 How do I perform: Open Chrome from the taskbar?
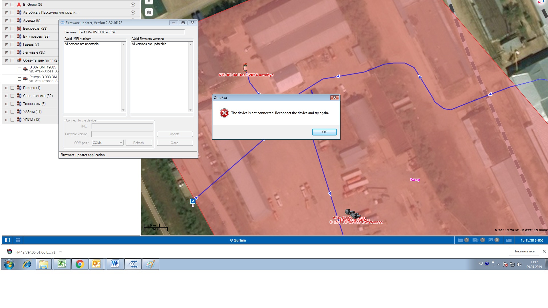(x=80, y=264)
